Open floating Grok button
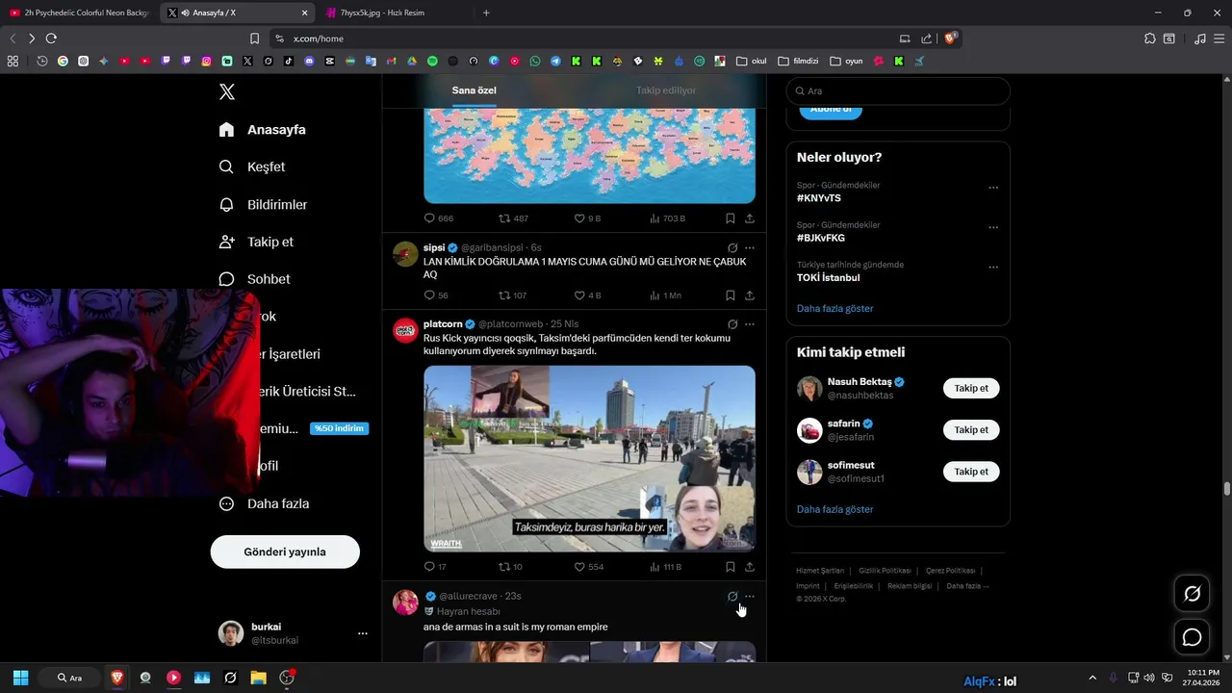This screenshot has height=693, width=1232. (1192, 594)
